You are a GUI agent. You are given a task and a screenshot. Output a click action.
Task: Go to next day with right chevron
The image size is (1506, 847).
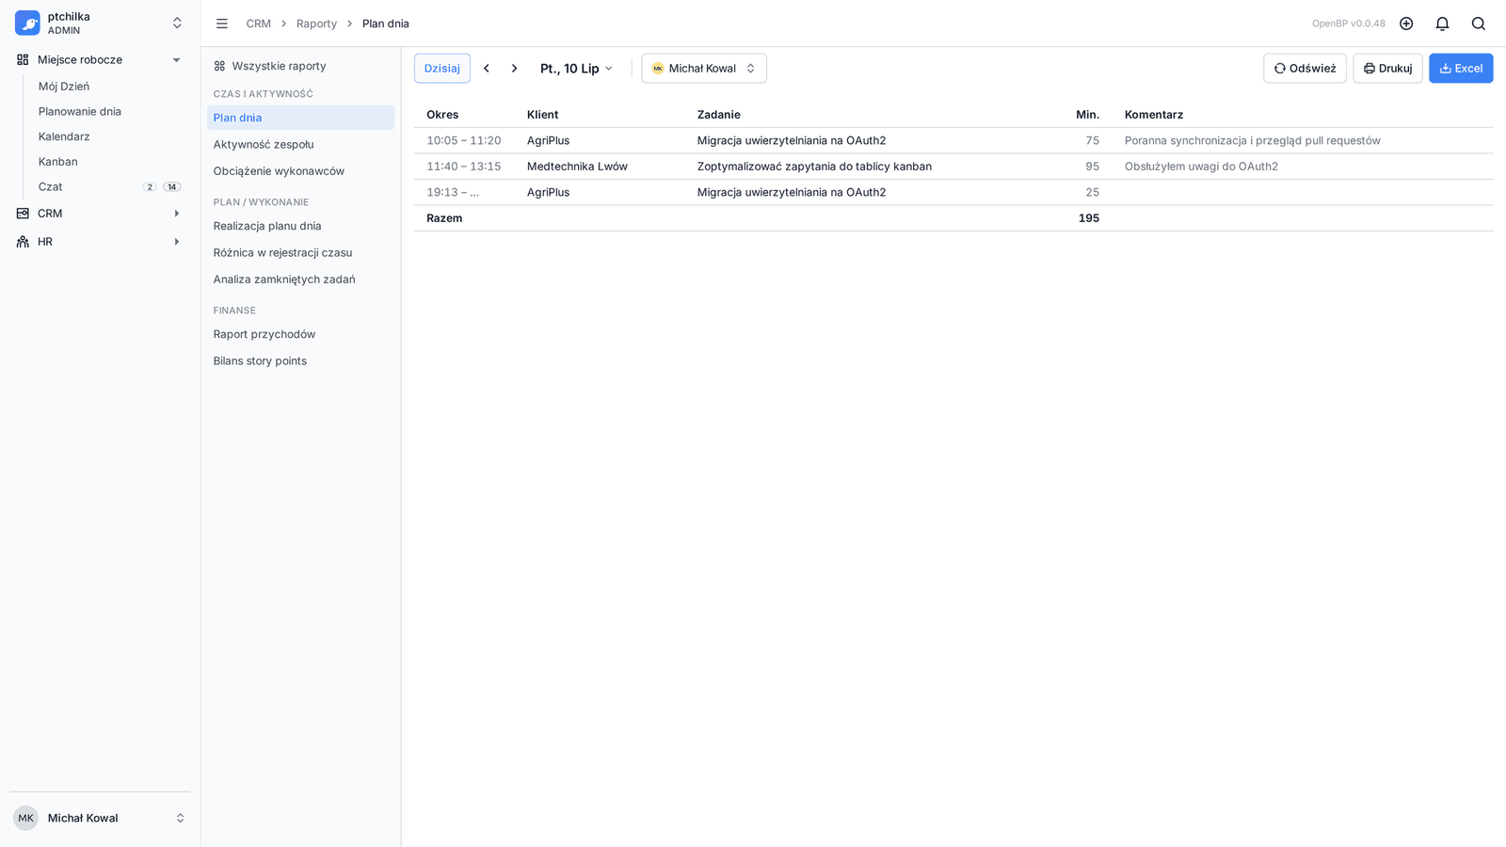click(514, 69)
